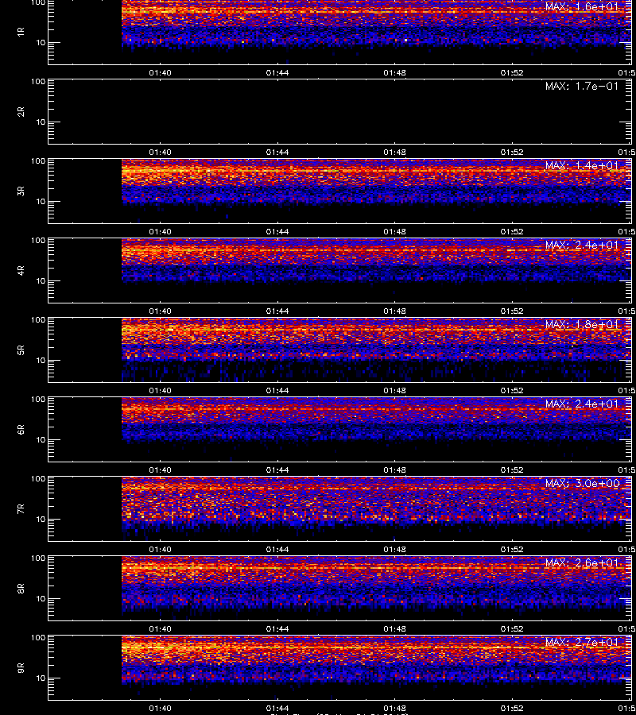
Task: Click the 01:40 time label below panel 3R
Action: click(160, 232)
